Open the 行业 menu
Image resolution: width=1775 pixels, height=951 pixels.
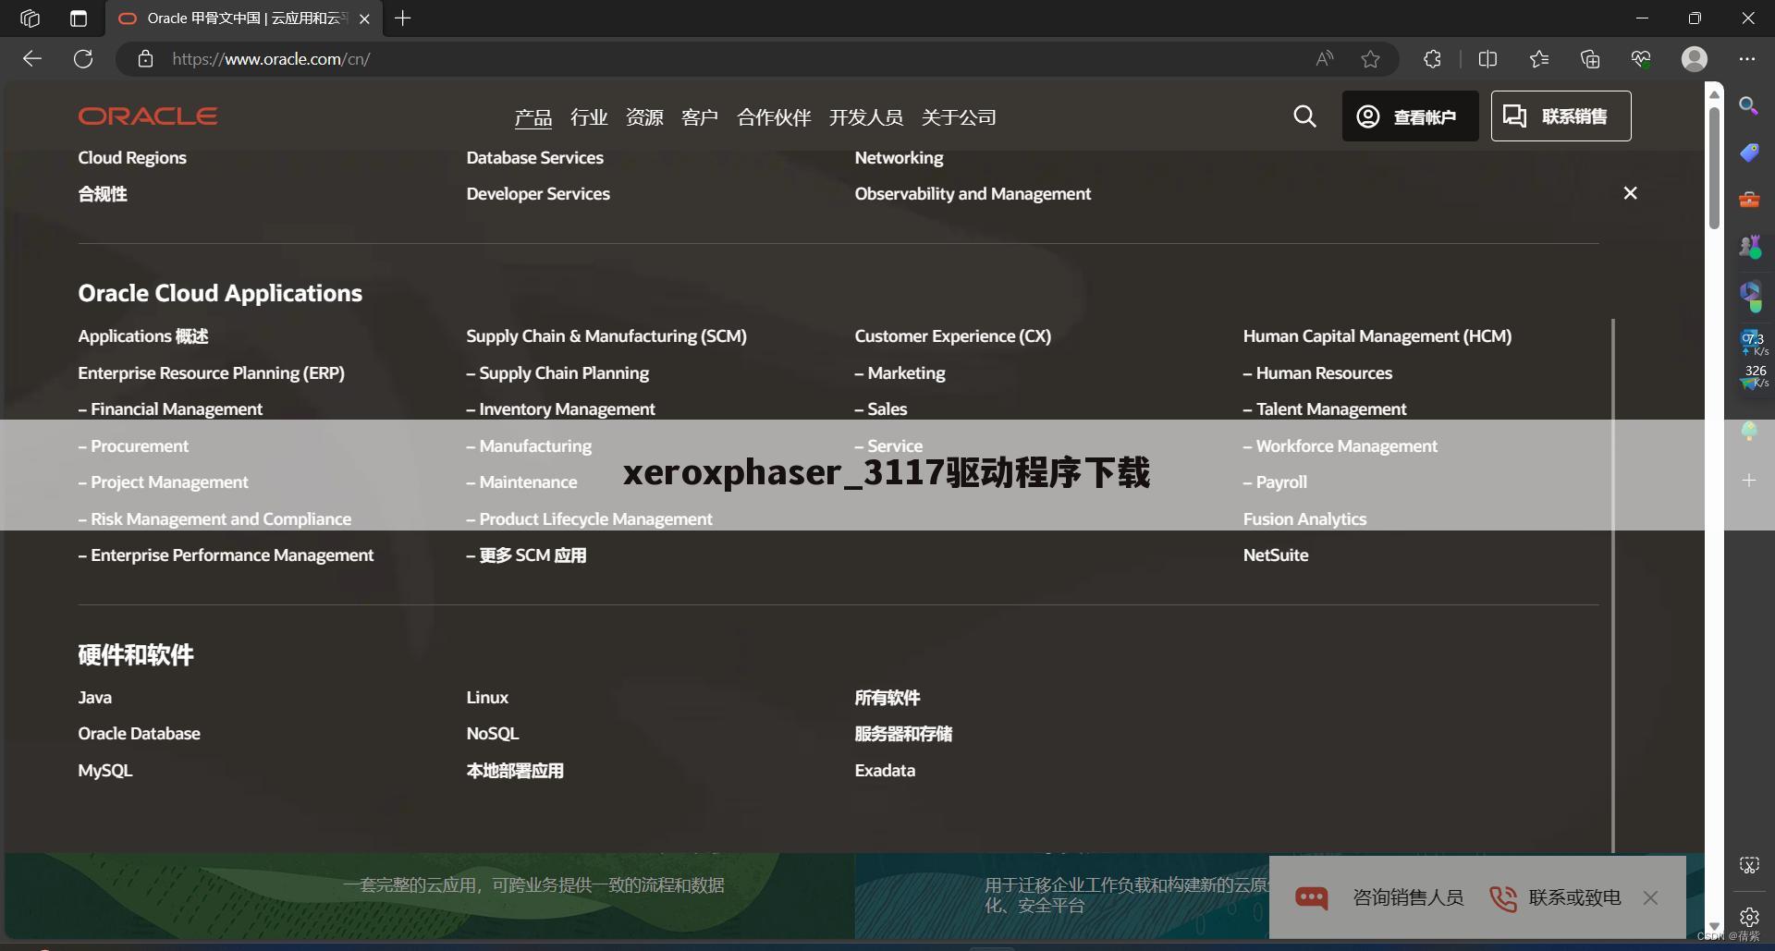tap(589, 117)
